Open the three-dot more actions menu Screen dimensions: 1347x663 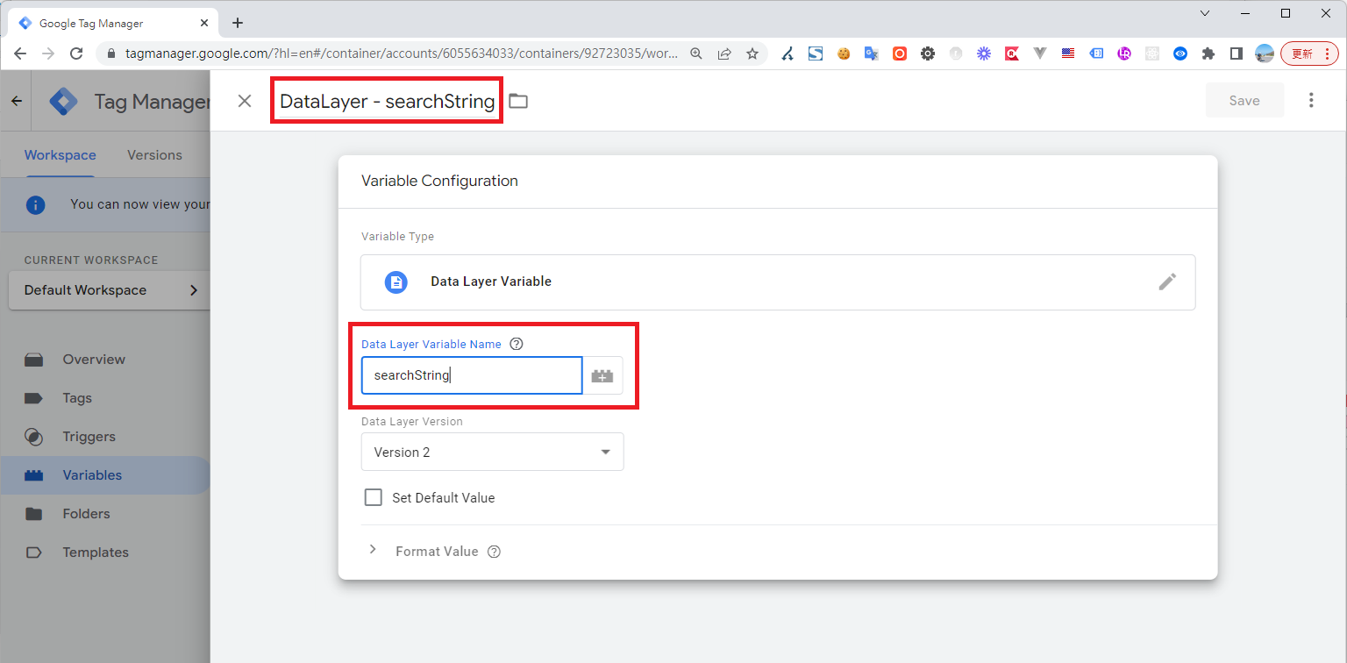click(x=1311, y=101)
